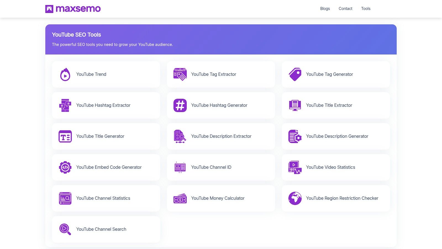
Task: Select the YouTube Region Restriction Checker globe icon
Action: point(295,198)
